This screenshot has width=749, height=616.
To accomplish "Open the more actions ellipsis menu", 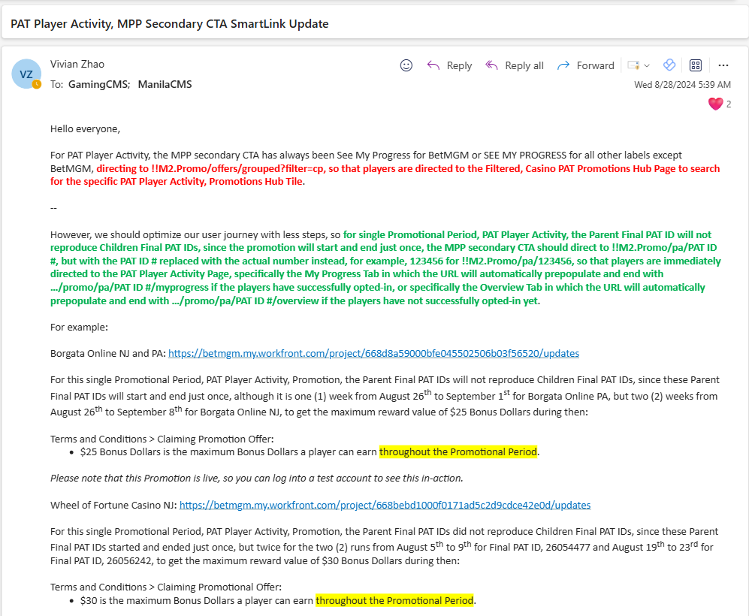I will 723,65.
